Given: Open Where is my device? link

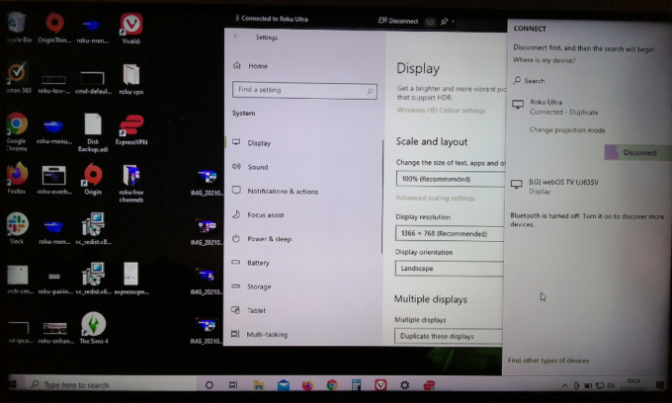Looking at the screenshot, I should click(x=545, y=60).
